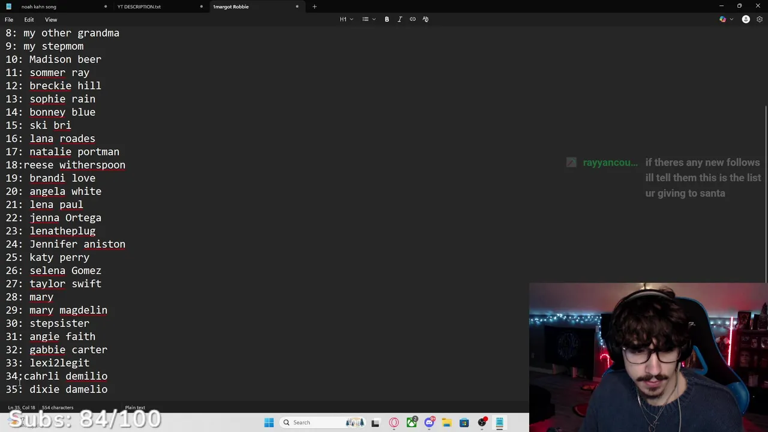Click the line '35: dixie damelio'

tap(56, 389)
